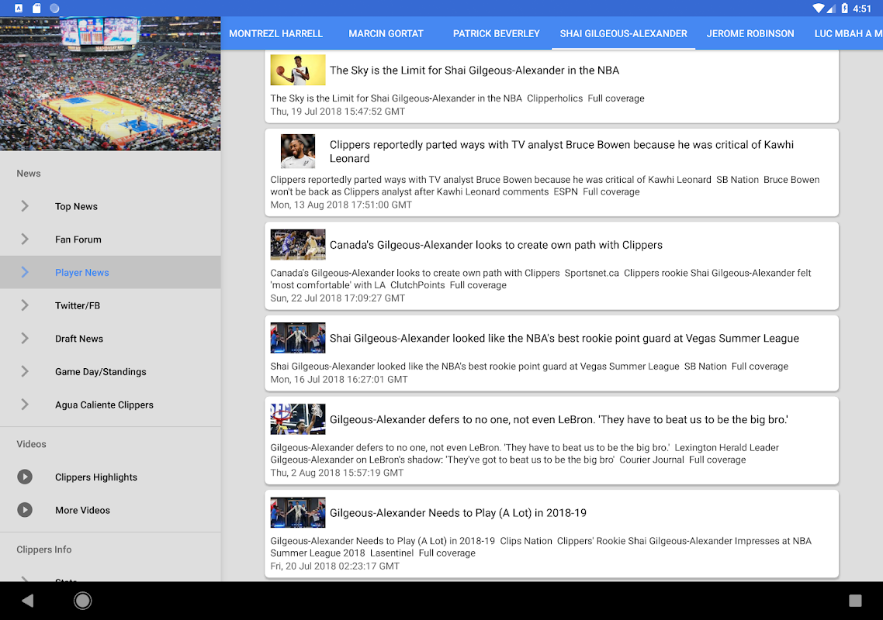The height and width of the screenshot is (620, 883).
Task: Open Vegas Summer League rookie article headline
Action: pos(564,338)
